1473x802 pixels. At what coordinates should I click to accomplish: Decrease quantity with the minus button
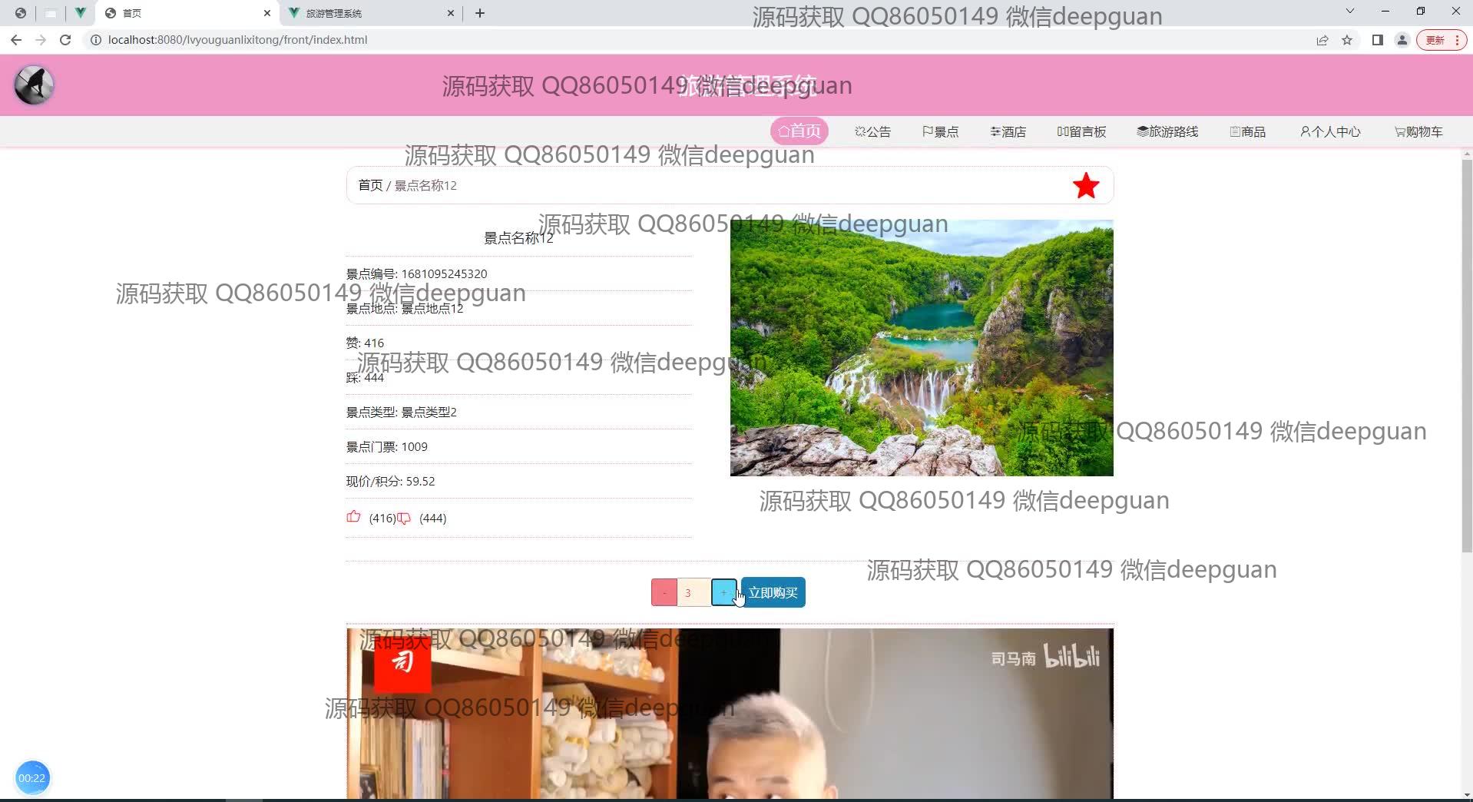[x=664, y=592]
